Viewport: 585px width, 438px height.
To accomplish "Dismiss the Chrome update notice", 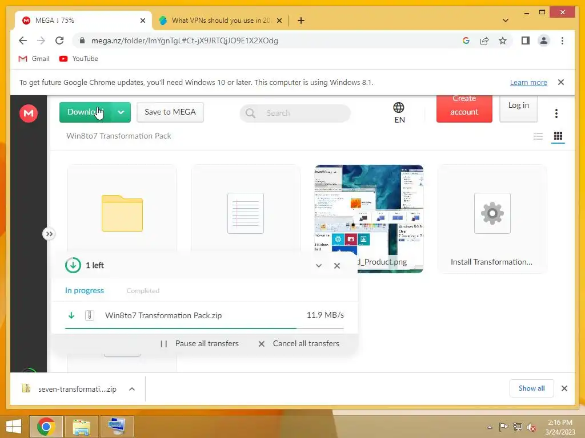I will (x=561, y=82).
